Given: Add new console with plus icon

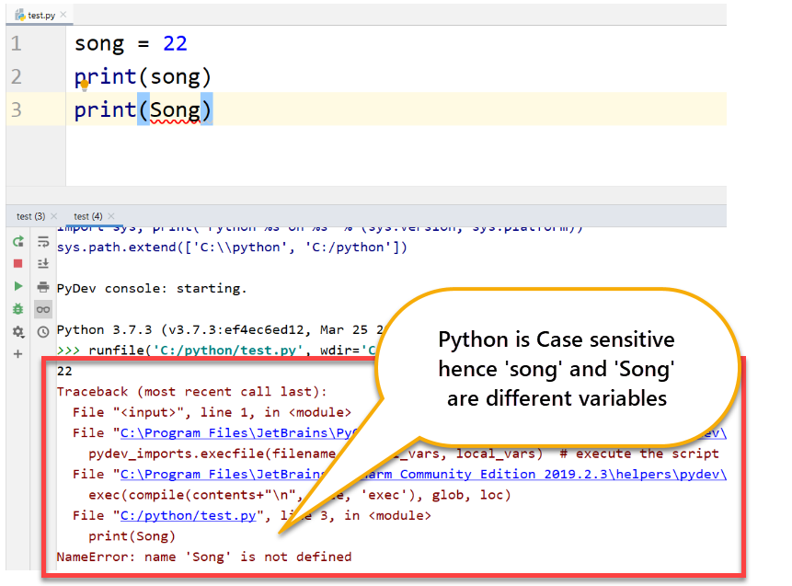Looking at the screenshot, I should (18, 354).
